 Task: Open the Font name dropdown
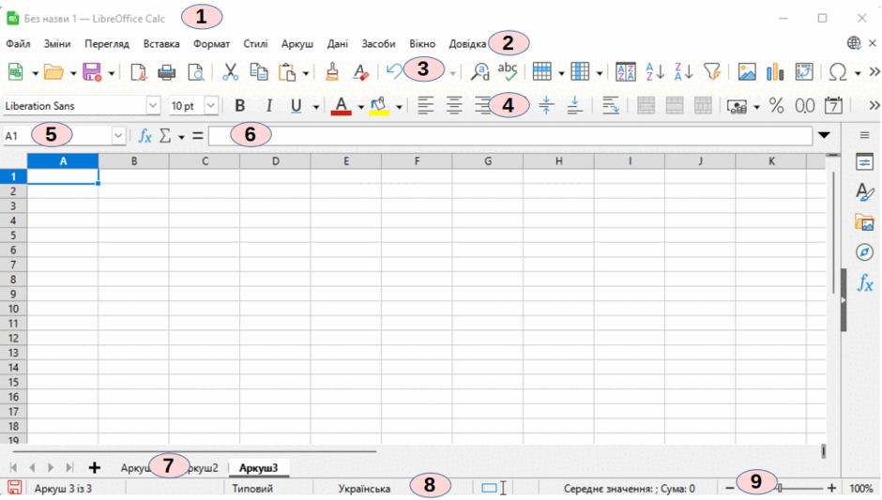(152, 106)
